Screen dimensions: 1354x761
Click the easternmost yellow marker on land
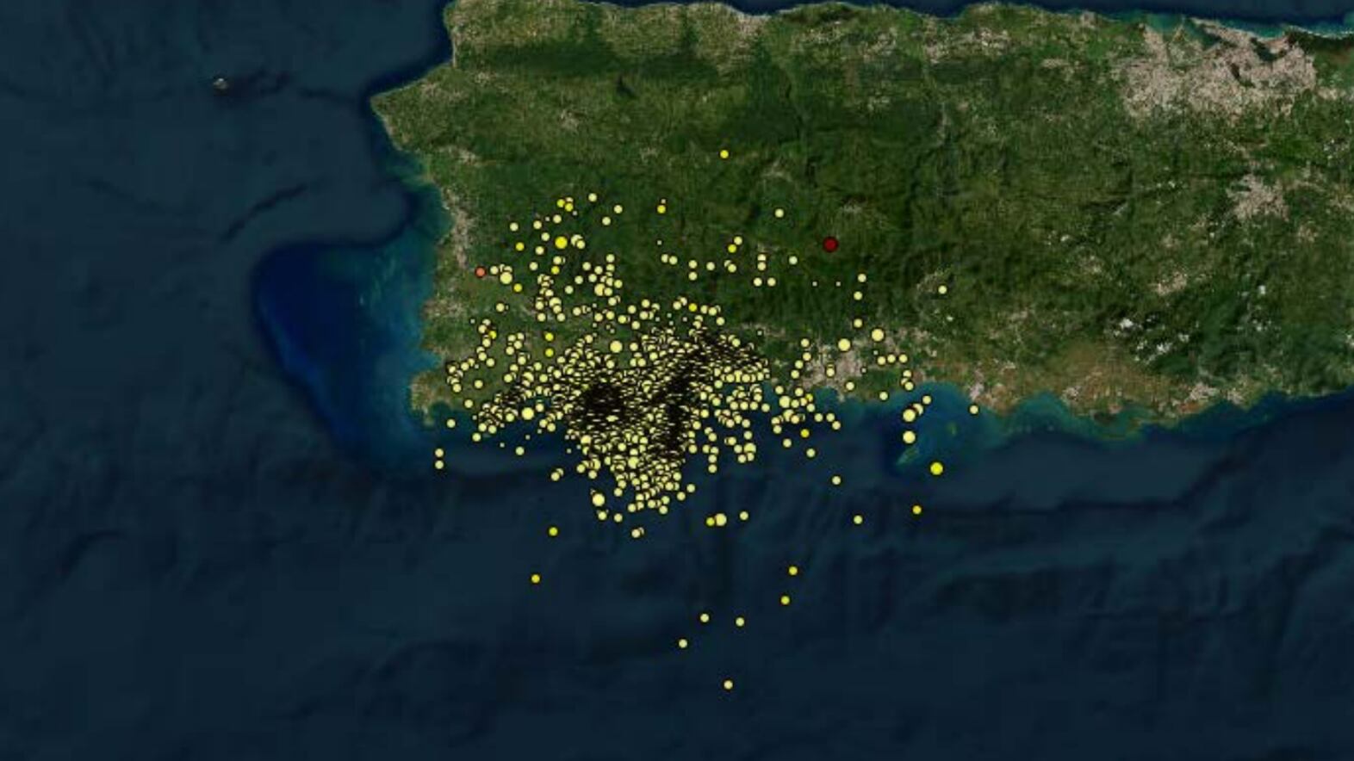942,290
